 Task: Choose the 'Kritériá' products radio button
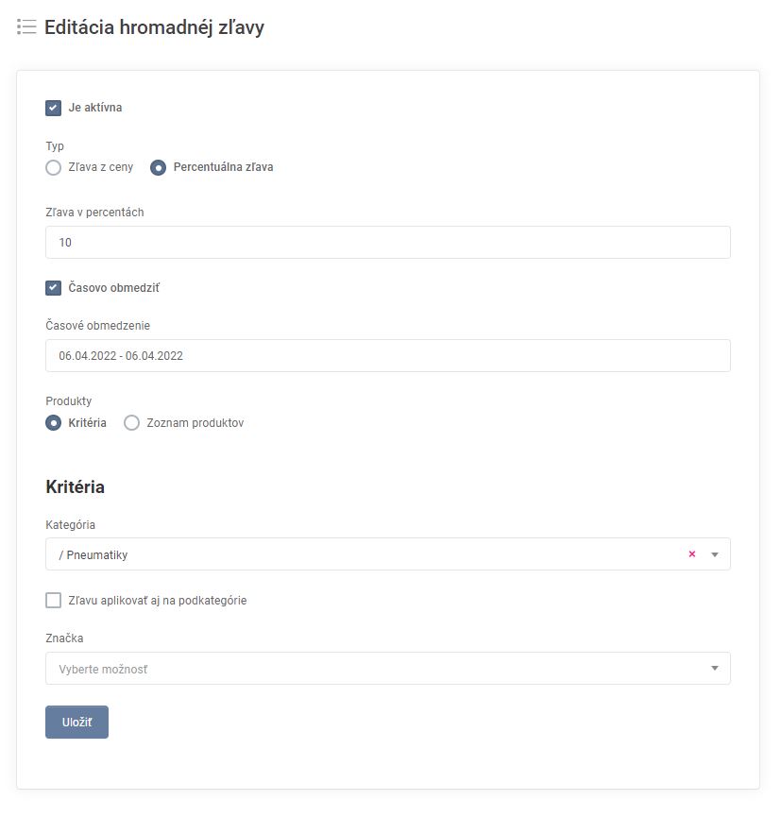54,423
